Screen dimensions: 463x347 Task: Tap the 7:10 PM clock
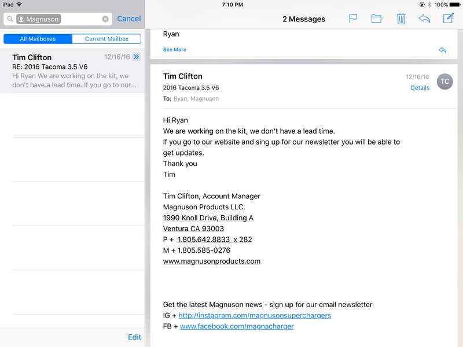click(x=233, y=5)
